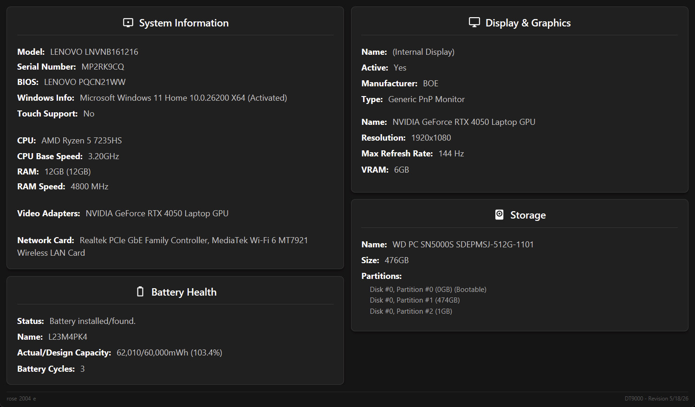Click the CPU base speed "3.20GHz"

(x=104, y=156)
